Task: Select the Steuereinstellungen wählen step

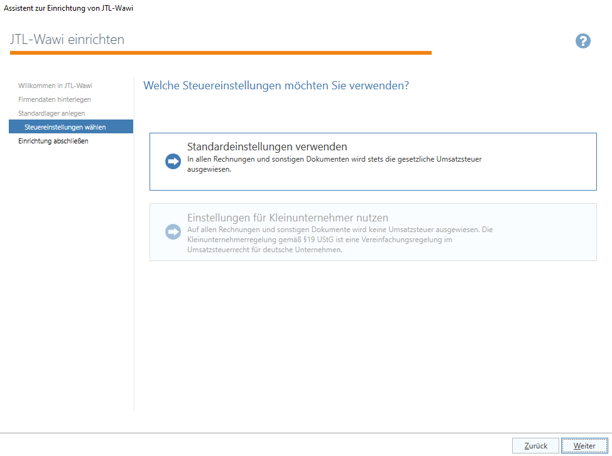Action: (x=71, y=126)
